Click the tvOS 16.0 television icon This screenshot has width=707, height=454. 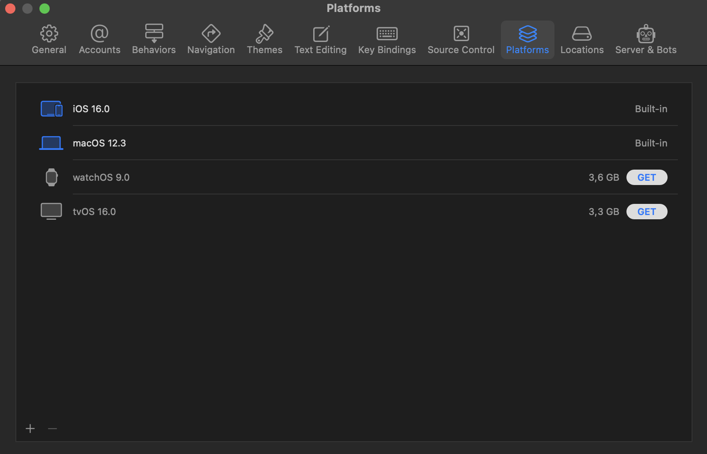click(x=51, y=212)
